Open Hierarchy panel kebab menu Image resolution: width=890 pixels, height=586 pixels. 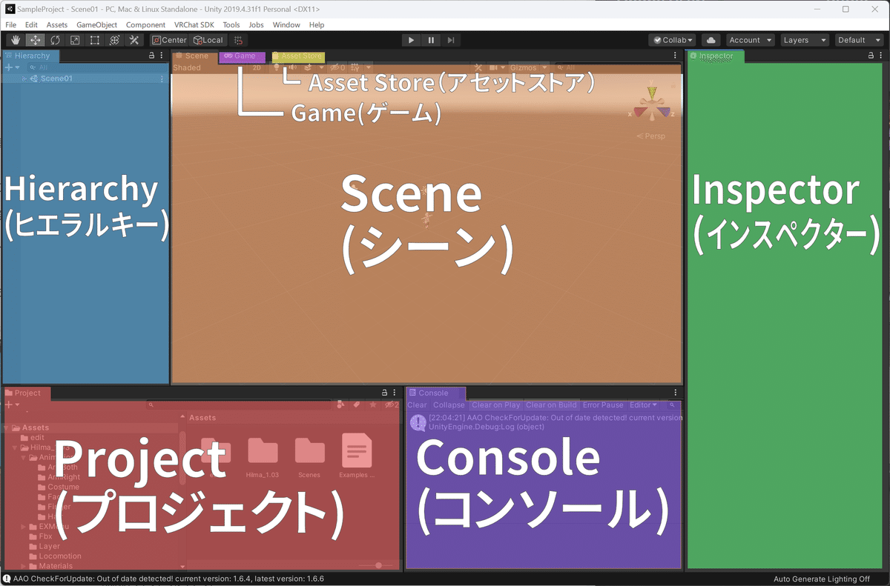pyautogui.click(x=162, y=56)
